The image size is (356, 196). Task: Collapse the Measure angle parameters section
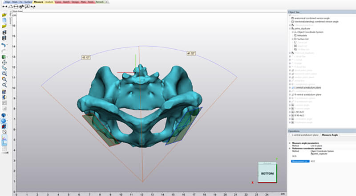pyautogui.click(x=290, y=143)
